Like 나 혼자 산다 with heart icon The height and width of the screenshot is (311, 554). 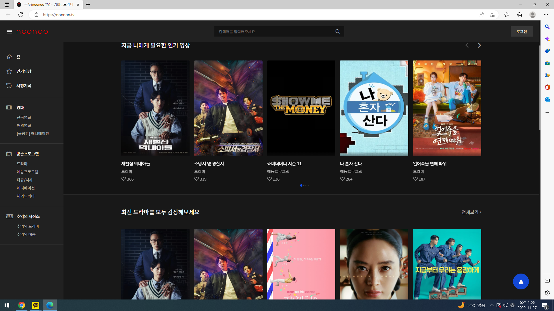click(x=342, y=179)
